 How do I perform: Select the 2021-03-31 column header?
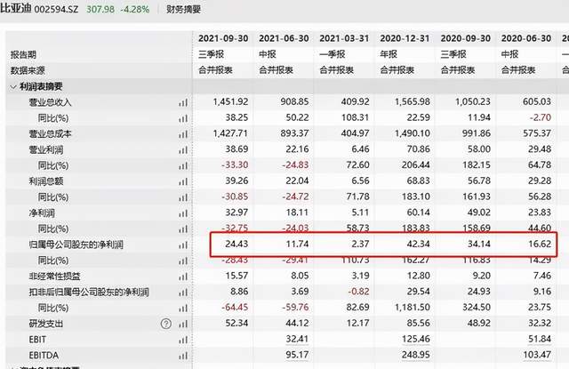344,38
